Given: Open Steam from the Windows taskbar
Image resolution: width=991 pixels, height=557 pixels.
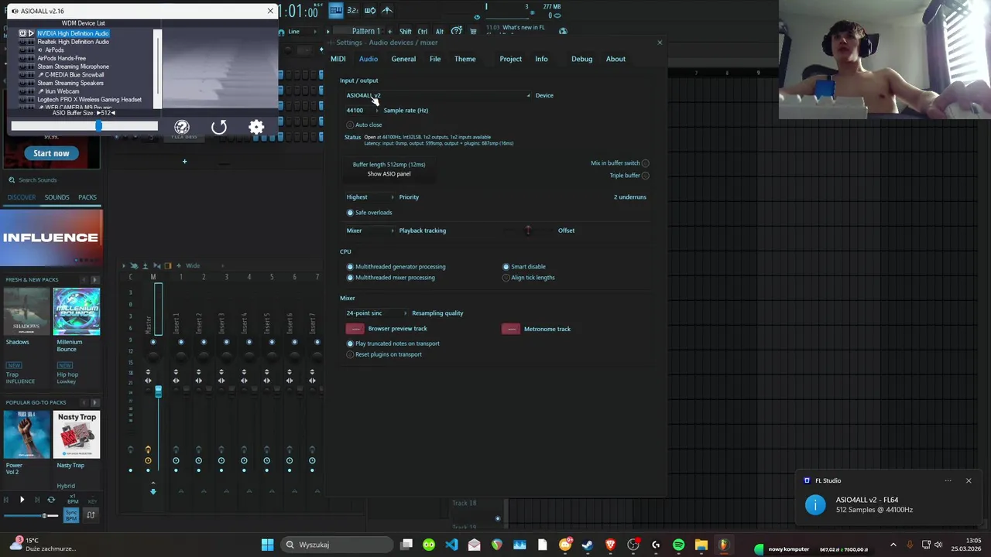Looking at the screenshot, I should 588,545.
